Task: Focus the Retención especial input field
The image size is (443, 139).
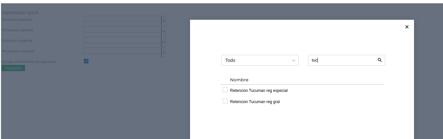Action: coord(122,40)
